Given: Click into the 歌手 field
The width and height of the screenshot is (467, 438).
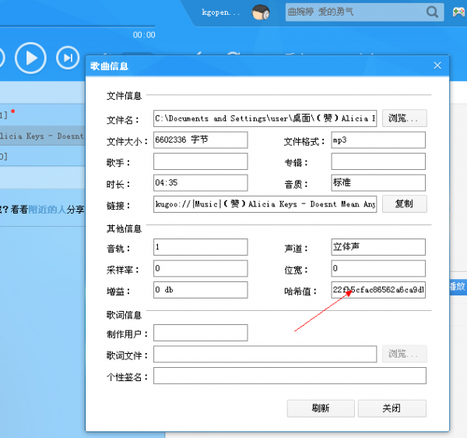Looking at the screenshot, I should click(200, 162).
